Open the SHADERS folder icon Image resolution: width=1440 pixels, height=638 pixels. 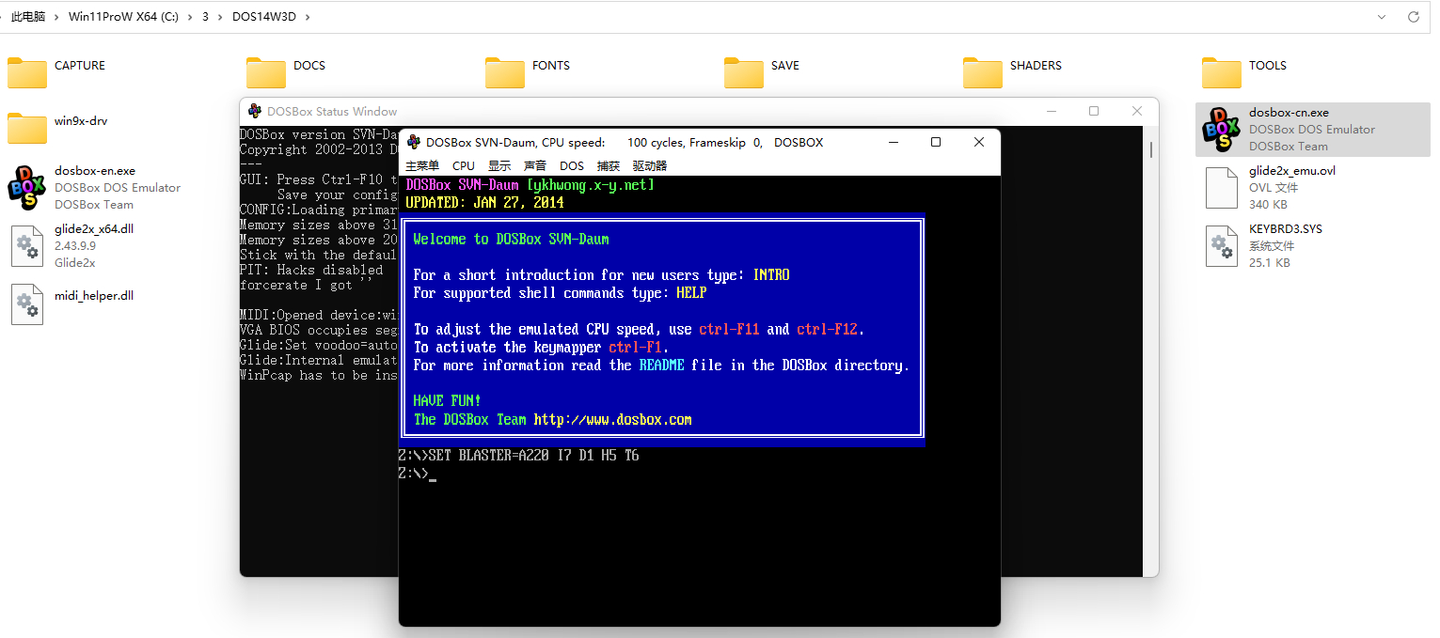(x=983, y=72)
